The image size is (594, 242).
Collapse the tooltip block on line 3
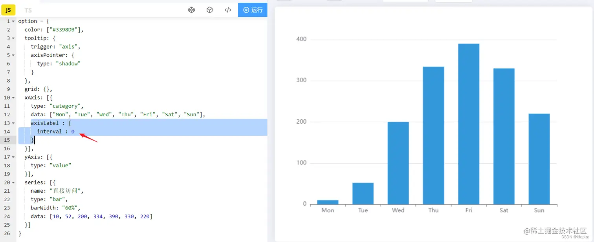tap(13, 38)
